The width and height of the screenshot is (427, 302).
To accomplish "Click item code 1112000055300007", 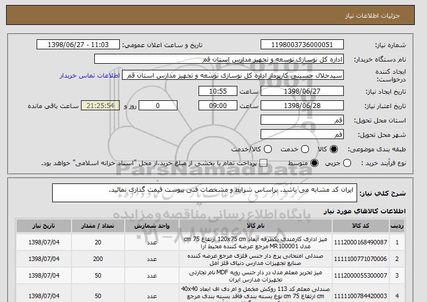I will click(360, 275).
